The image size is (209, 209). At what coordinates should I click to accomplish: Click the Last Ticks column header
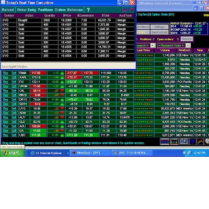tap(143, 50)
